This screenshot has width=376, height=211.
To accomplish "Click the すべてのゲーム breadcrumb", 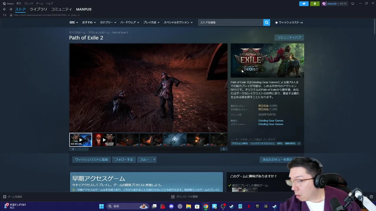I will pyautogui.click(x=77, y=33).
